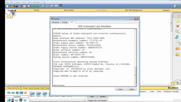This screenshot has height=102, width=181.
Task: Click the Time: 26:23:41 display
Action: click(x=13, y=88)
